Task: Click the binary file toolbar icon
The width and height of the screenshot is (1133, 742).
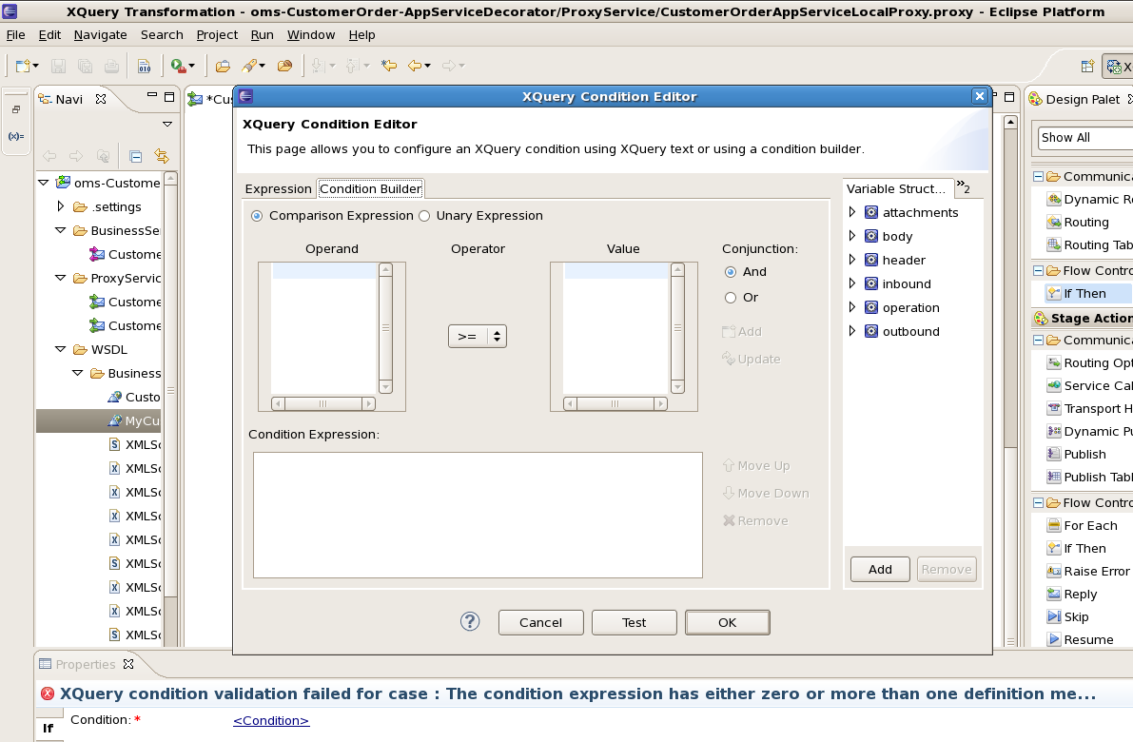Action: click(145, 66)
